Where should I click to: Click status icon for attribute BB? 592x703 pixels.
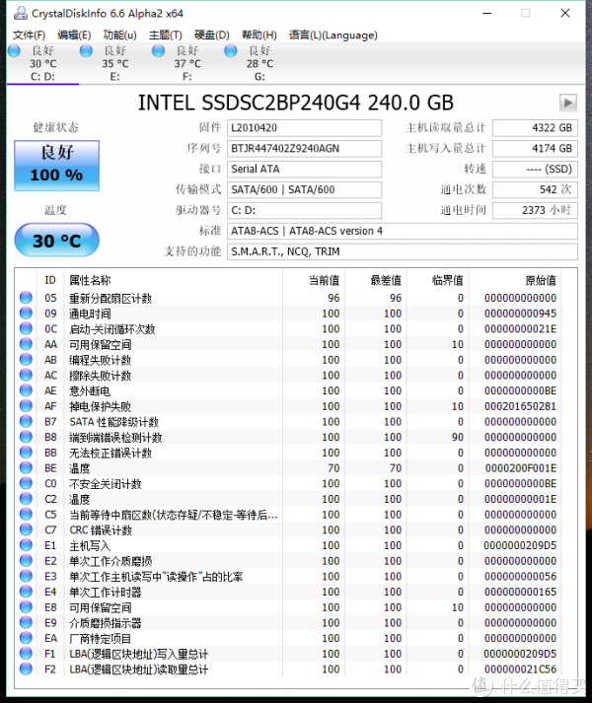click(x=26, y=452)
